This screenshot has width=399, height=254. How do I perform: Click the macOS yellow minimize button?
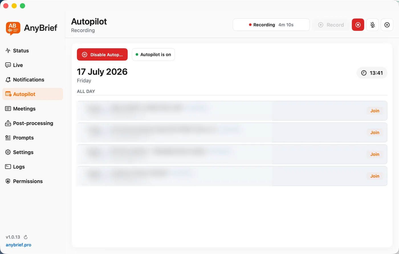pos(14,6)
